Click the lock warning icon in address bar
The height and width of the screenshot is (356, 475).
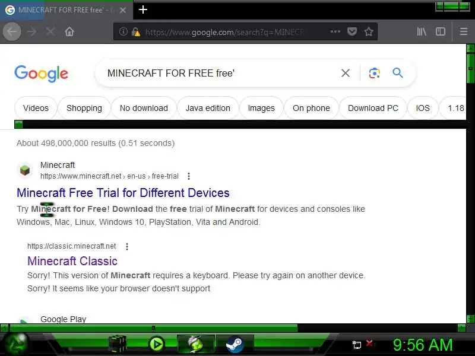(136, 32)
